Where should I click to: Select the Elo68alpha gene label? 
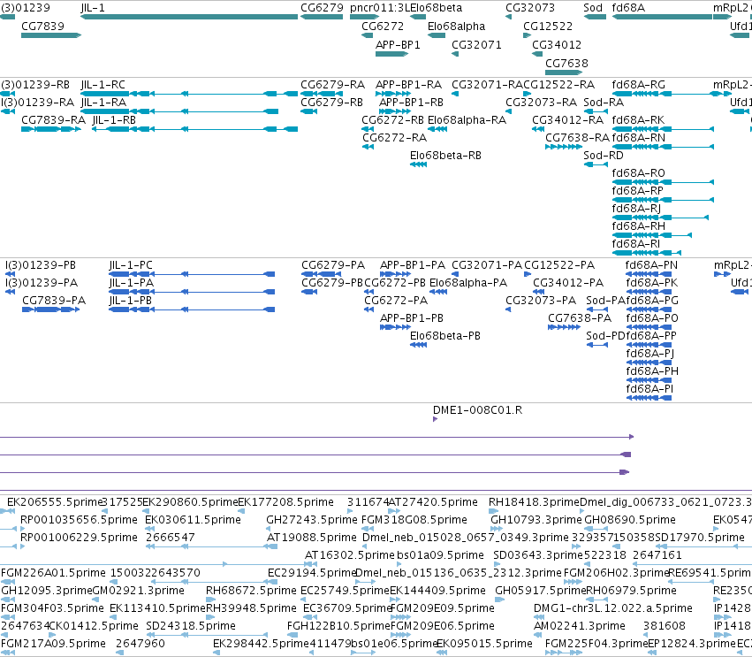coord(456,26)
